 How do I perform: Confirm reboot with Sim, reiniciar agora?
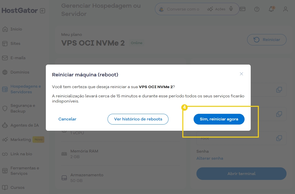219,119
